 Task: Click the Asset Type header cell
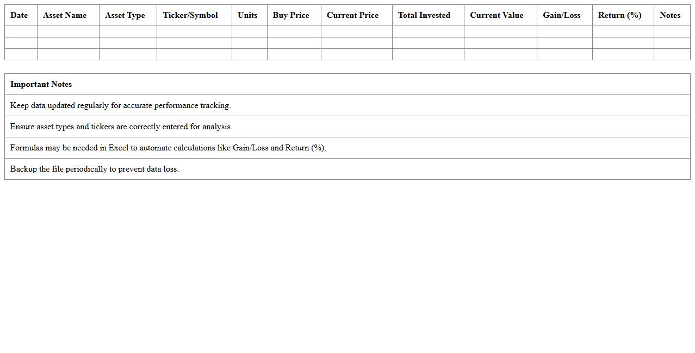(x=125, y=15)
